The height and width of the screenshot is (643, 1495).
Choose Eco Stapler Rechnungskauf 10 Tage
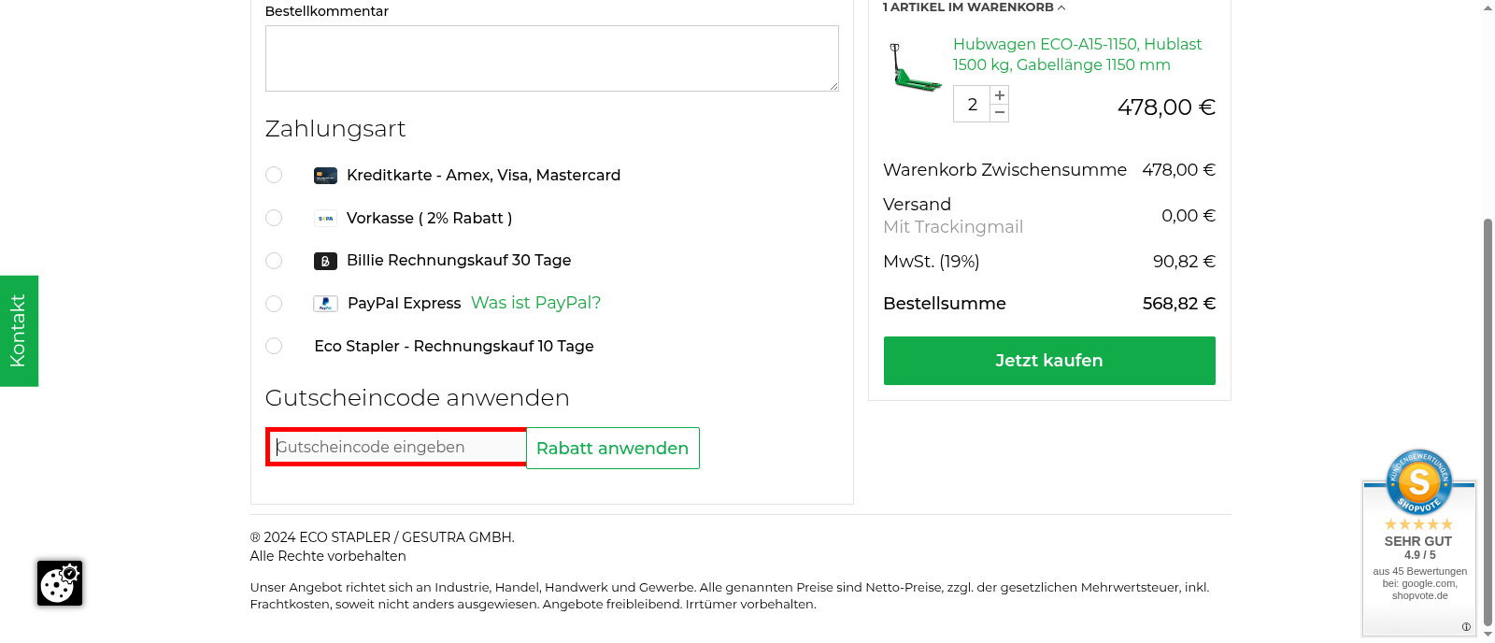point(274,346)
